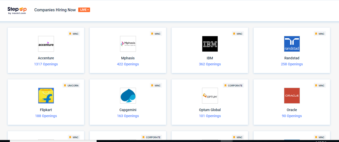Image resolution: width=339 pixels, height=142 pixels.
Task: Click the MNC tag on Mphasis card
Action: 156,34
